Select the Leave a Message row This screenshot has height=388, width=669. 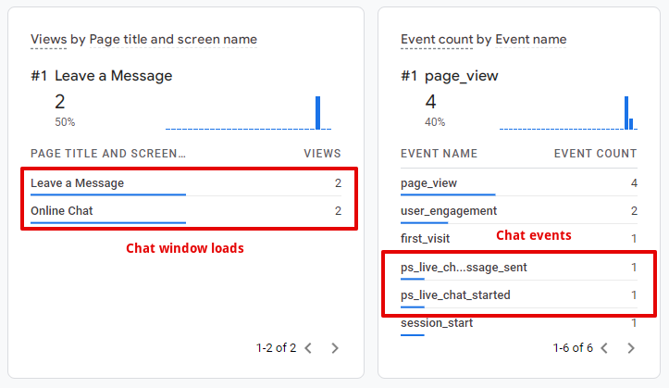point(77,183)
